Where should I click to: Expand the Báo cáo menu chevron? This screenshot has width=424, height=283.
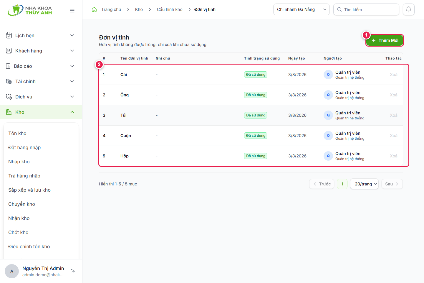click(x=72, y=66)
